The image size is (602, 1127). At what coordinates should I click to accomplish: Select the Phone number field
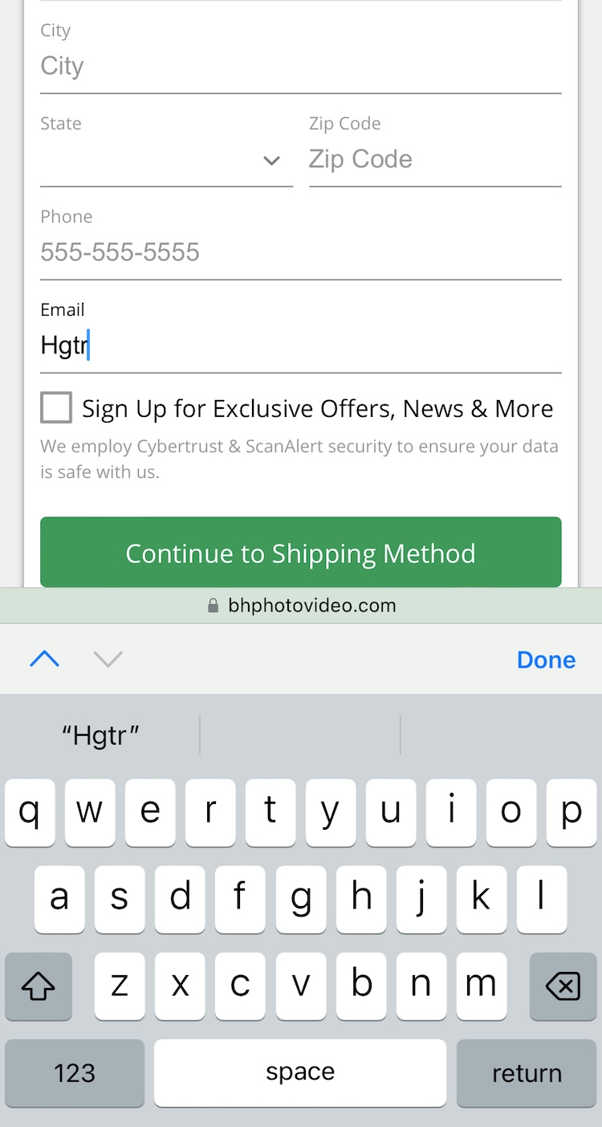[x=300, y=253]
